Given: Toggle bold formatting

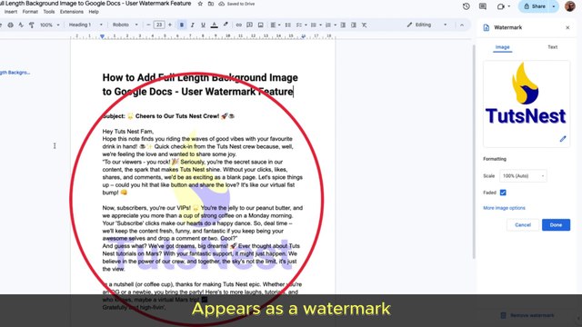Looking at the screenshot, I should pos(182,25).
